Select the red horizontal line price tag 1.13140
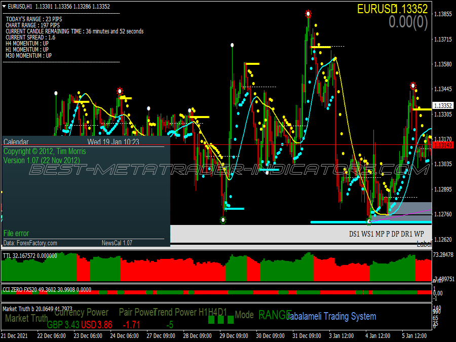Image resolution: width=456 pixels, height=342 pixels. [x=443, y=145]
